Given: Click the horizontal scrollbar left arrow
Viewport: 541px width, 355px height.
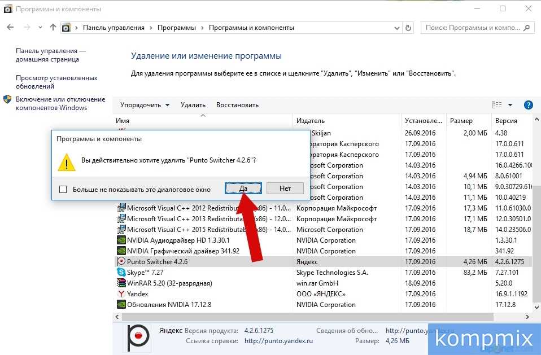Looking at the screenshot, I should pos(117,317).
